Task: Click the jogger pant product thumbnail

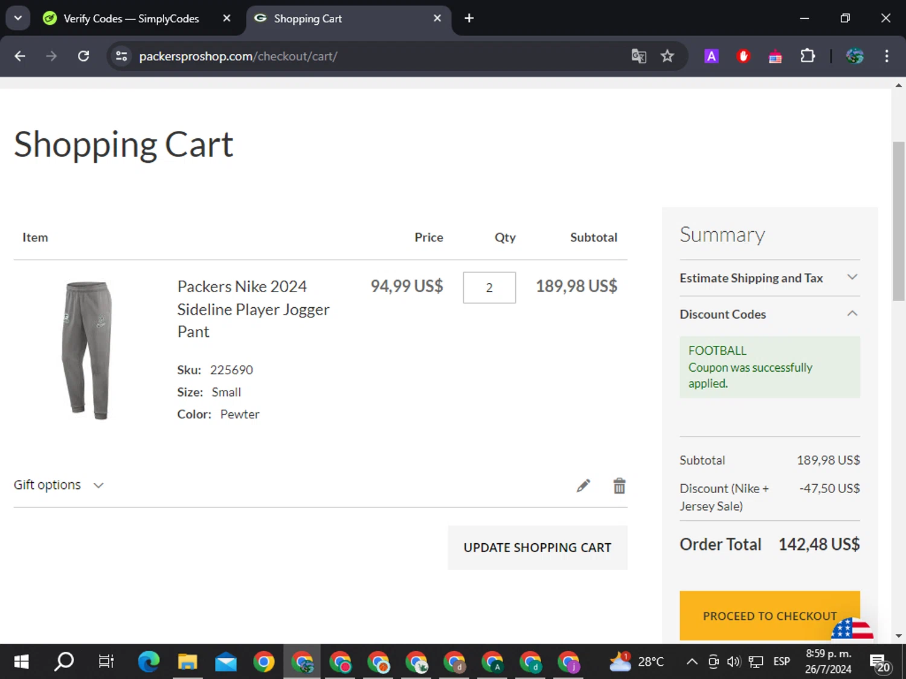Action: coord(87,350)
